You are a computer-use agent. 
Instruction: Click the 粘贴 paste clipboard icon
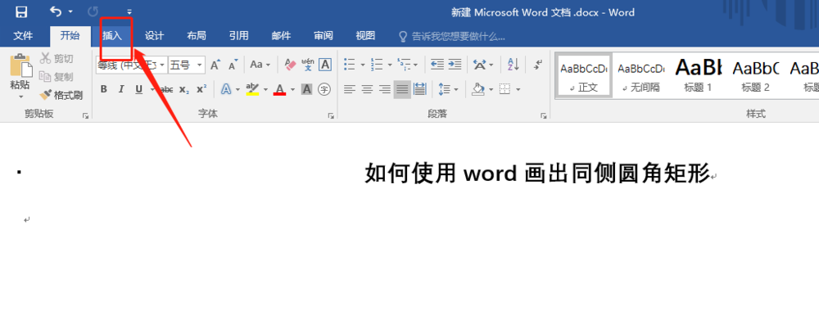[x=20, y=65]
